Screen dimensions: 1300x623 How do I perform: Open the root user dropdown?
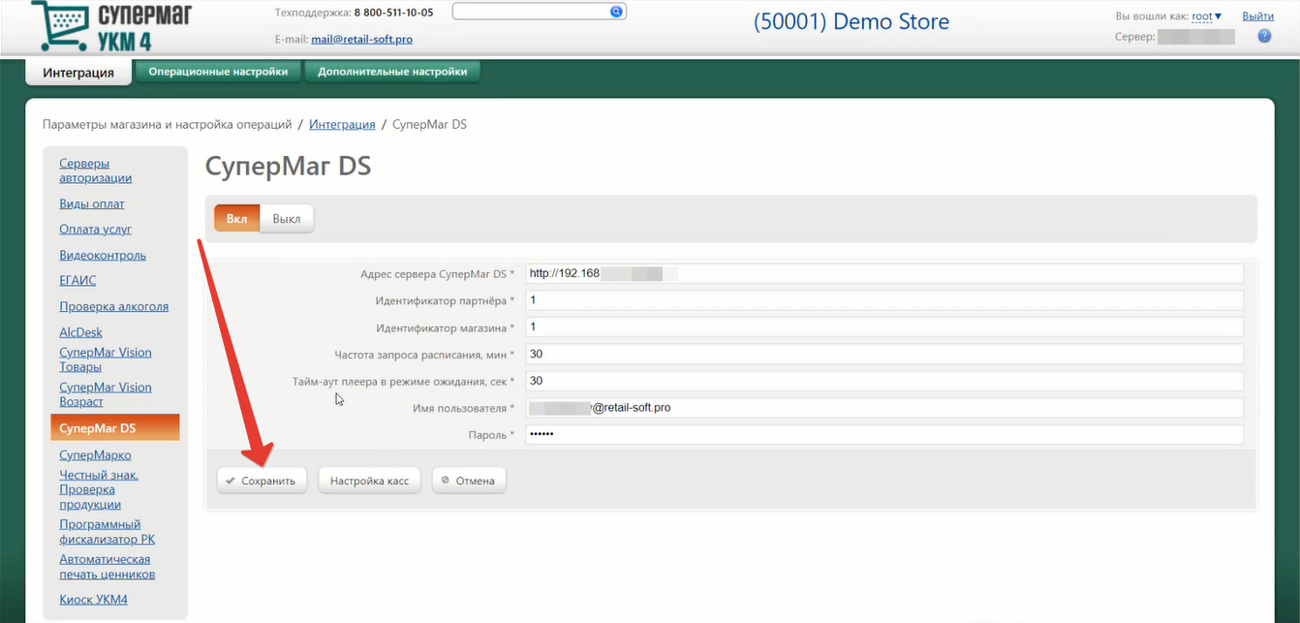1207,16
